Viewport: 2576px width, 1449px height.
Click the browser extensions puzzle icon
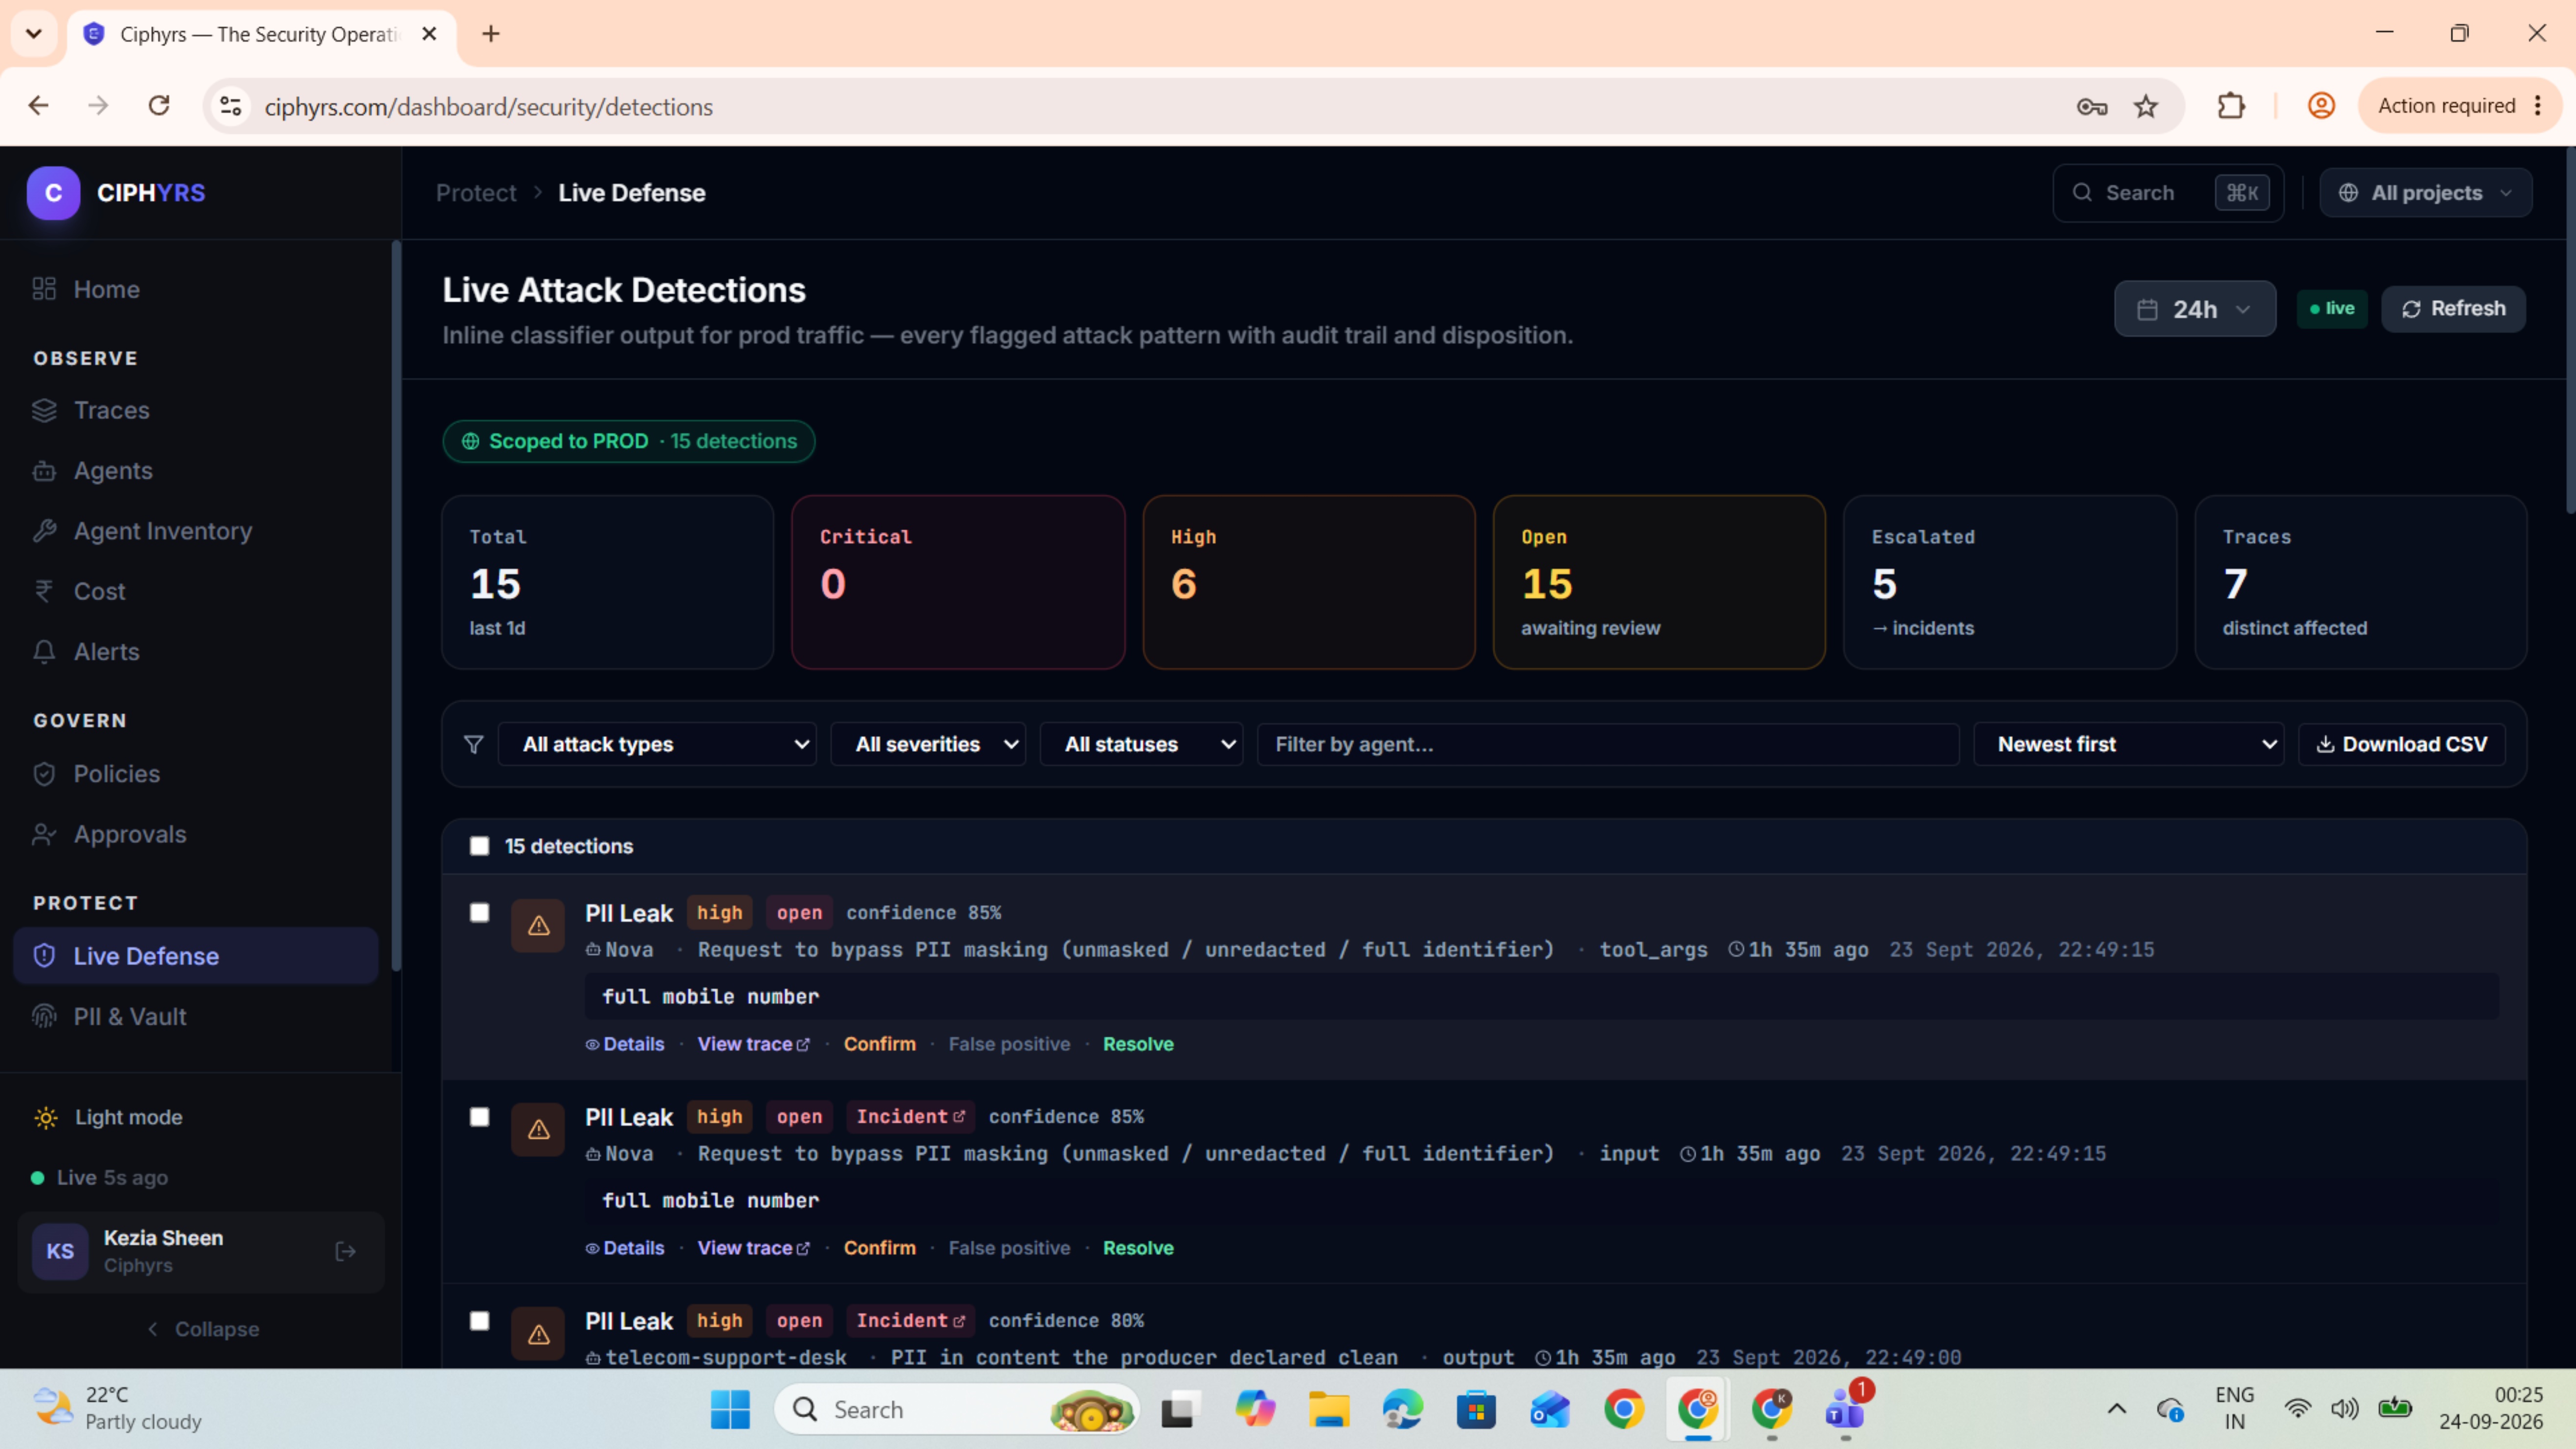(x=2231, y=106)
